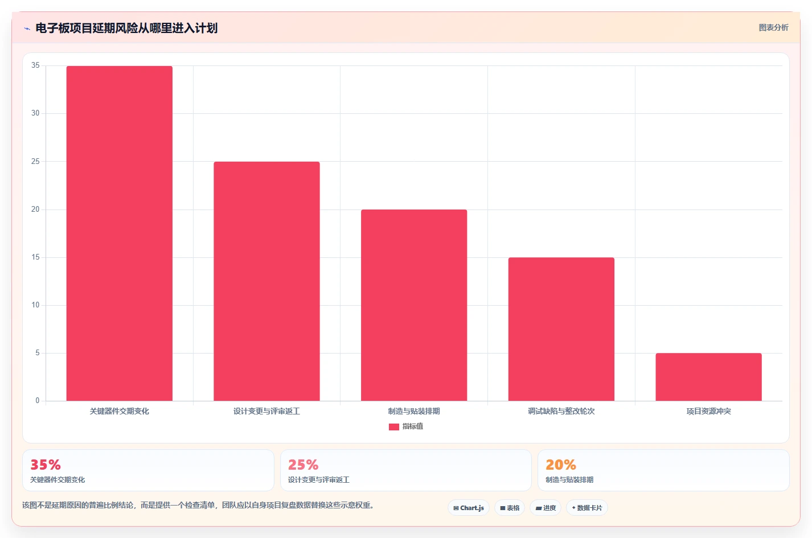
Task: Click the 调试缺陷与整改轮次 bar in chart
Action: coord(561,329)
